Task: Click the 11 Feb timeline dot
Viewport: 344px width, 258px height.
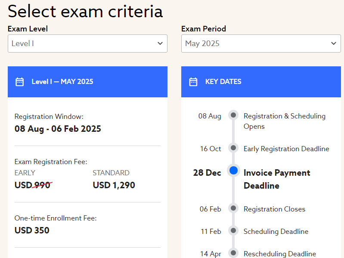Action: click(233, 230)
